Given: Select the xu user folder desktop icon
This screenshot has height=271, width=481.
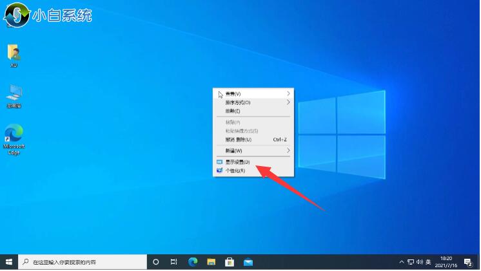Looking at the screenshot, I should point(14,55).
